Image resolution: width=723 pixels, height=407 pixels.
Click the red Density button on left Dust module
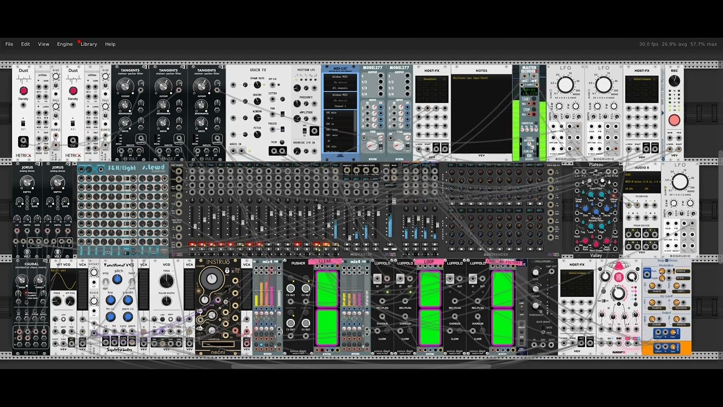(23, 91)
